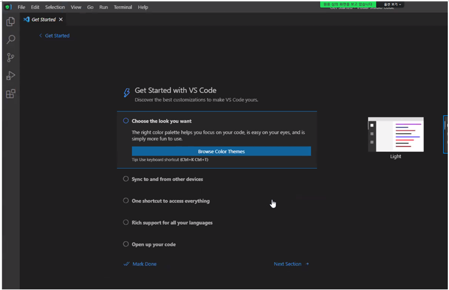Screen dimensions: 449x290
Task: Select the Light theme thumbnail
Action: point(396,134)
